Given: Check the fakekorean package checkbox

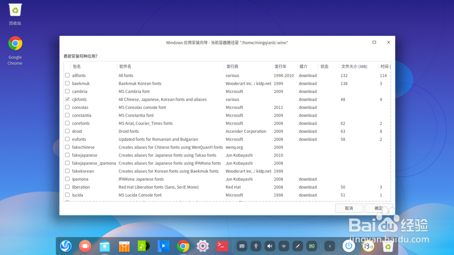Looking at the screenshot, I should 68,171.
